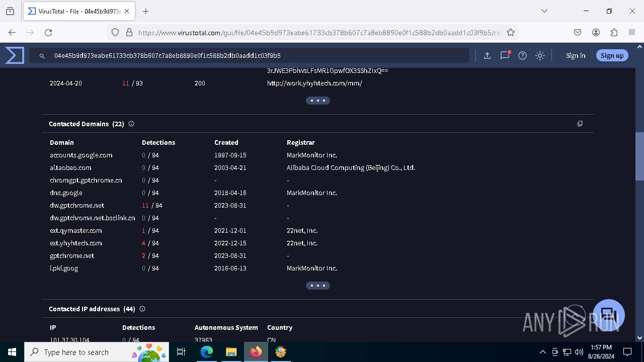Open the Windows Start menu
Image resolution: width=644 pixels, height=362 pixels.
click(x=12, y=352)
